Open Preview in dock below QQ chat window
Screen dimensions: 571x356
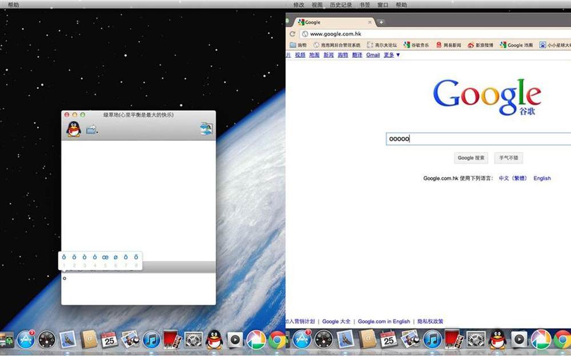(x=130, y=339)
